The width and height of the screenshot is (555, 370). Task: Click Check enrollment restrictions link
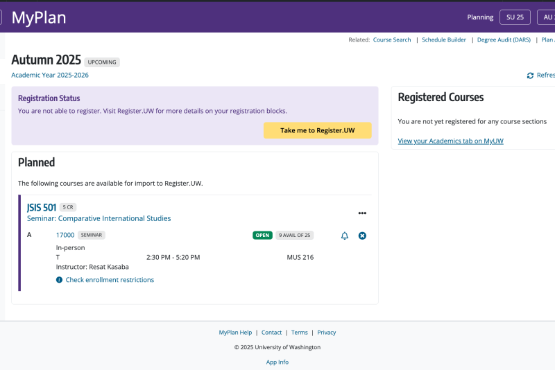coord(110,280)
